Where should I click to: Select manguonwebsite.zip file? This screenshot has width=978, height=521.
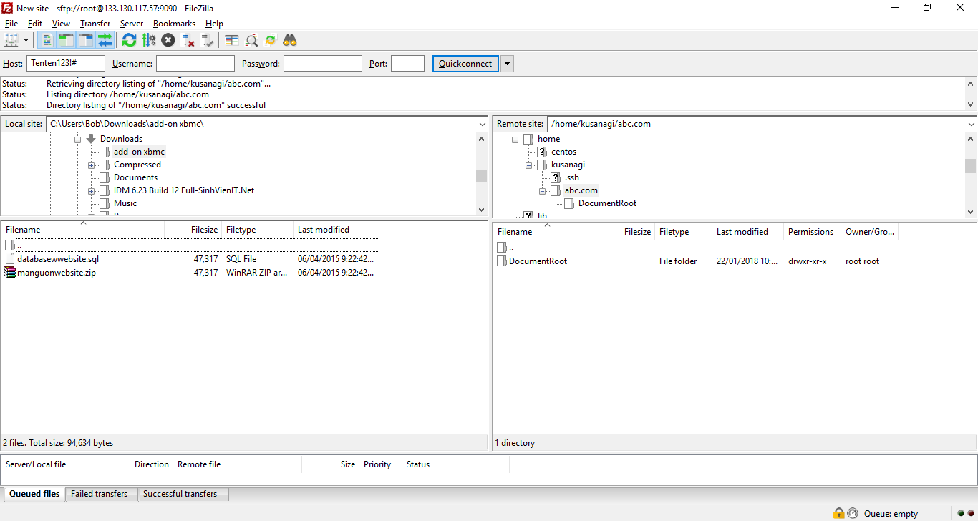click(57, 273)
